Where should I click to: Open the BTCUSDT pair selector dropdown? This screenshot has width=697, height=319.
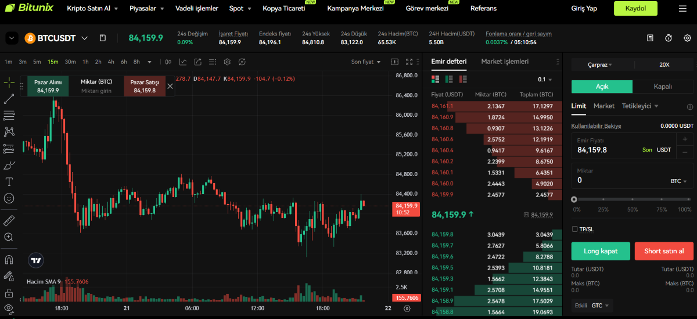[85, 38]
